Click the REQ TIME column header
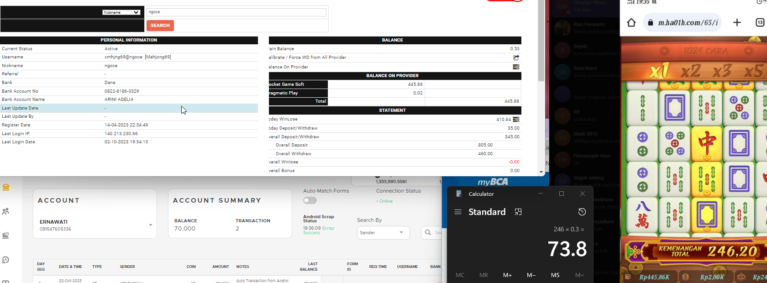767x283 pixels. click(x=378, y=267)
